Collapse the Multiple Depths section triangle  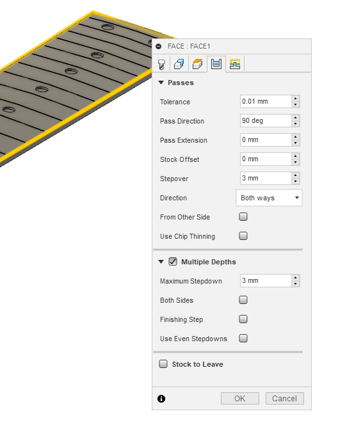tap(161, 262)
